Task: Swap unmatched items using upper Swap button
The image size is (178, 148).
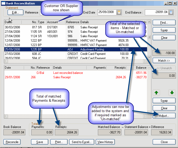Action: click(x=164, y=30)
